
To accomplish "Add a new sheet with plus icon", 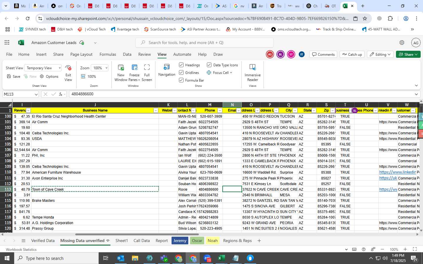I will click(259, 241).
